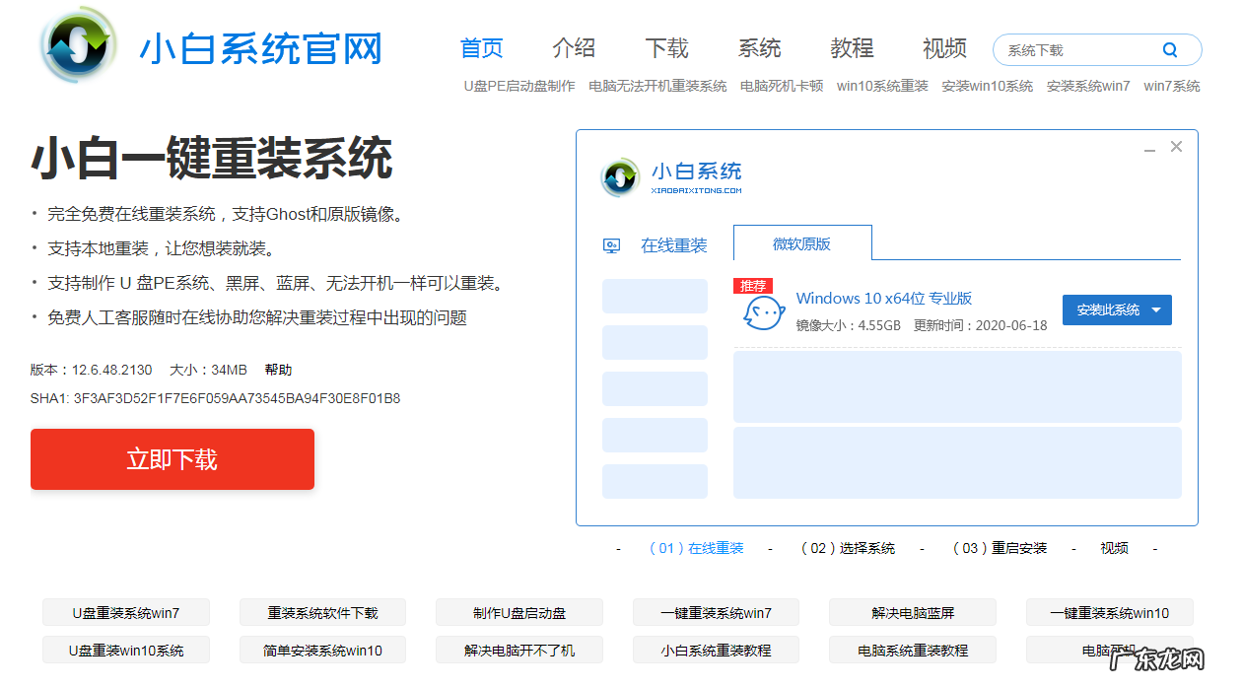Open the 视频 navigation menu
1242x688 pixels.
[x=944, y=48]
